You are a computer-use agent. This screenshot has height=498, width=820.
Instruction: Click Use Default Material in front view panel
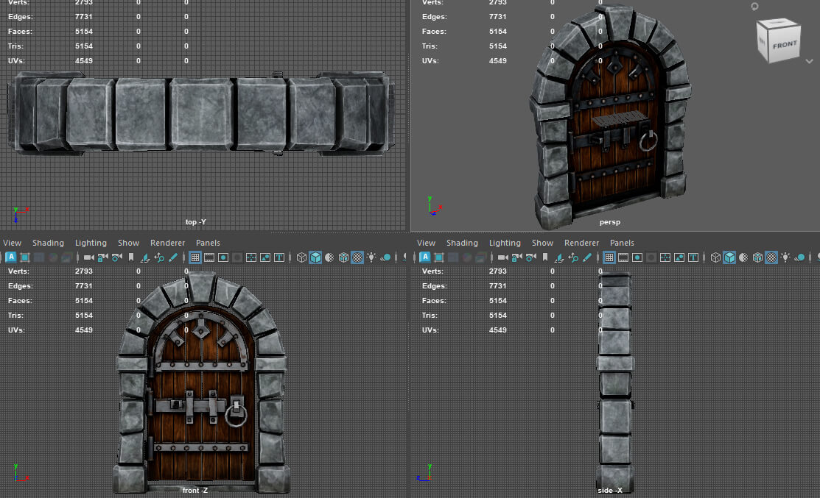tap(329, 257)
